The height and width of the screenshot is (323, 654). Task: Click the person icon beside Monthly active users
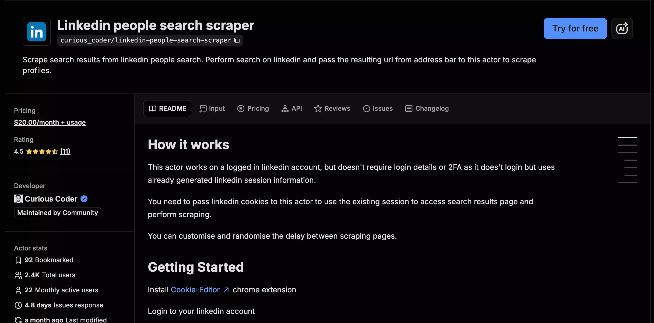(18, 290)
